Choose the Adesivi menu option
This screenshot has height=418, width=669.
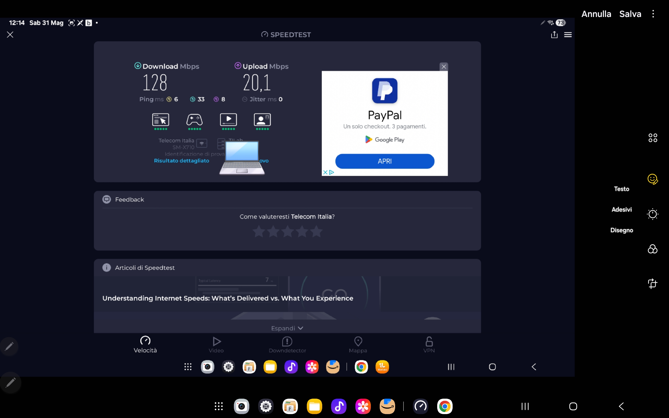[621, 210]
